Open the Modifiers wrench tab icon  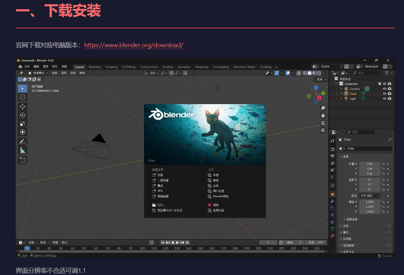(x=333, y=201)
